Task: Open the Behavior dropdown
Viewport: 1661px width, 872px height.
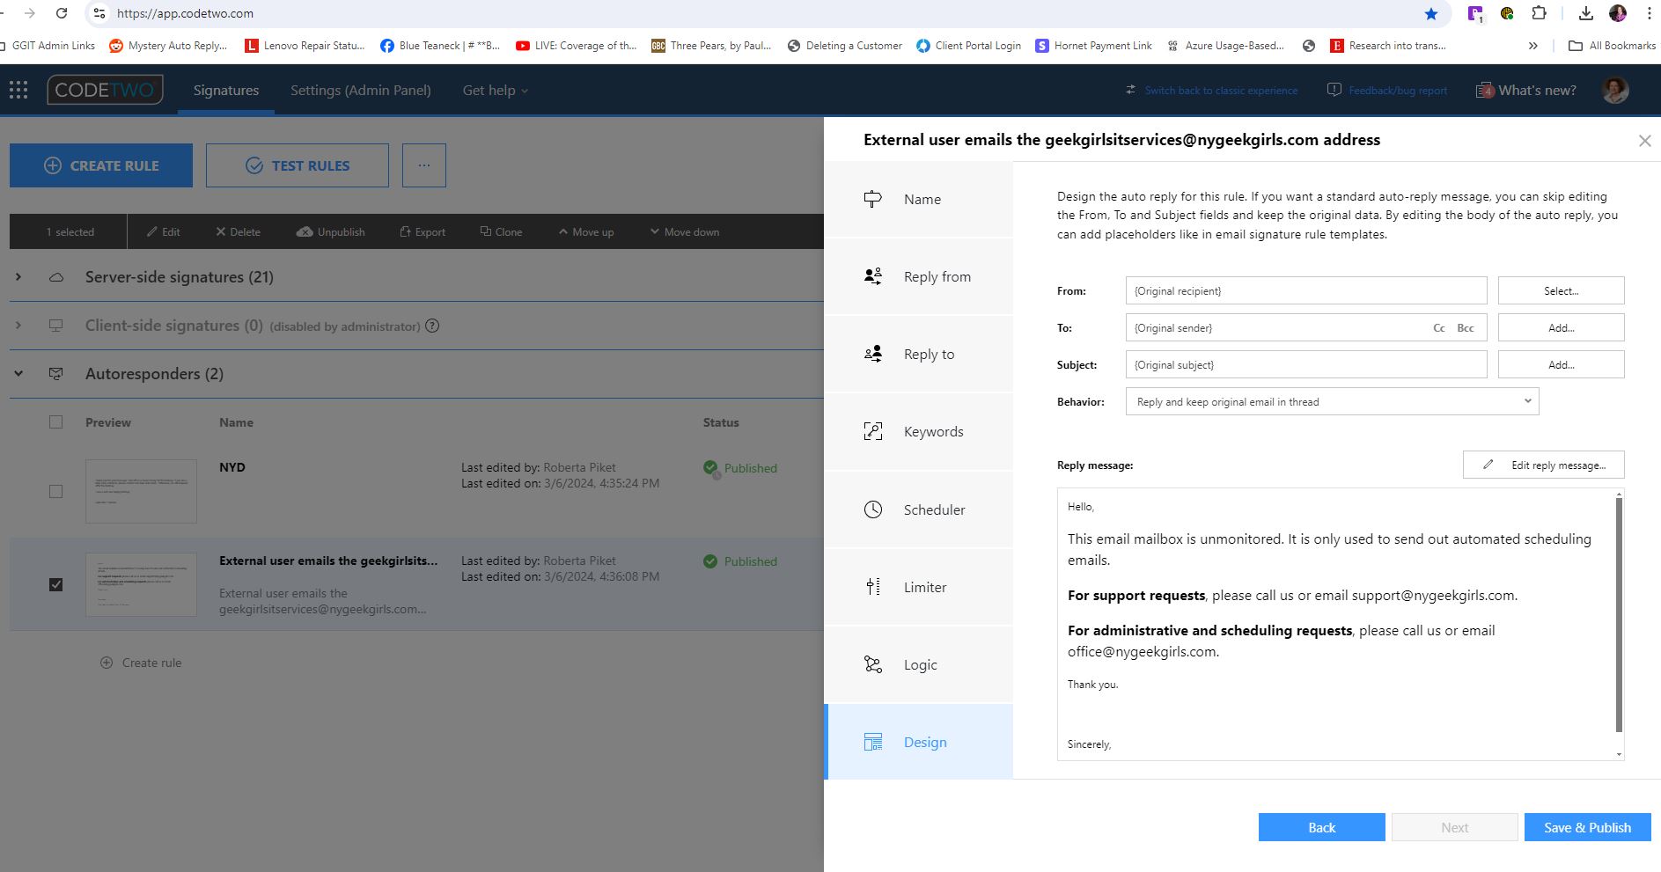Action: pyautogui.click(x=1331, y=401)
